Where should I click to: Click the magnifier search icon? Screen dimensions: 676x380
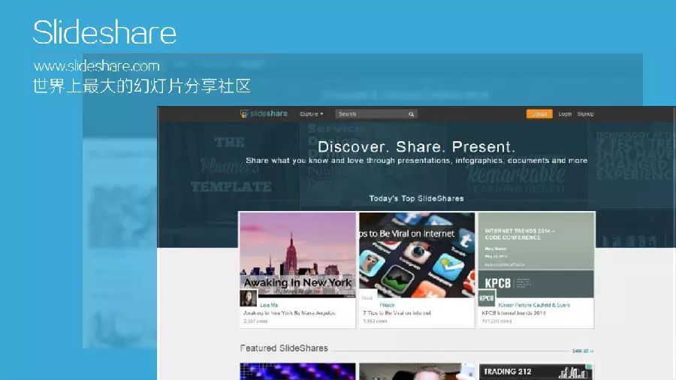click(412, 114)
